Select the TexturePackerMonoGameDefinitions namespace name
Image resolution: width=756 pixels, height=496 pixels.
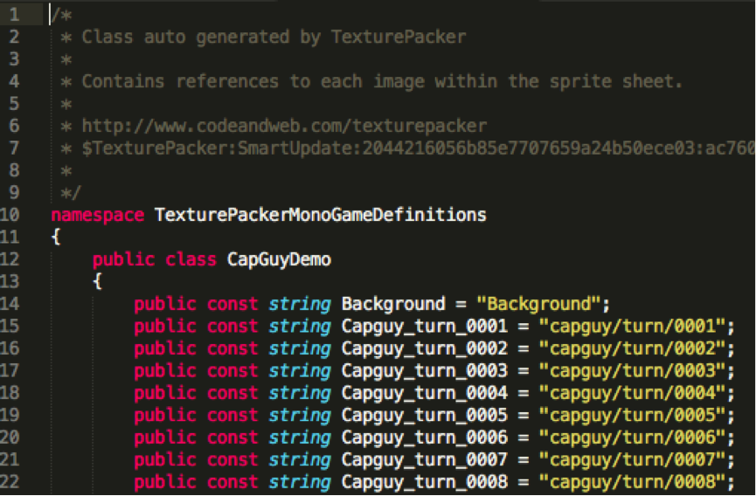coord(320,215)
